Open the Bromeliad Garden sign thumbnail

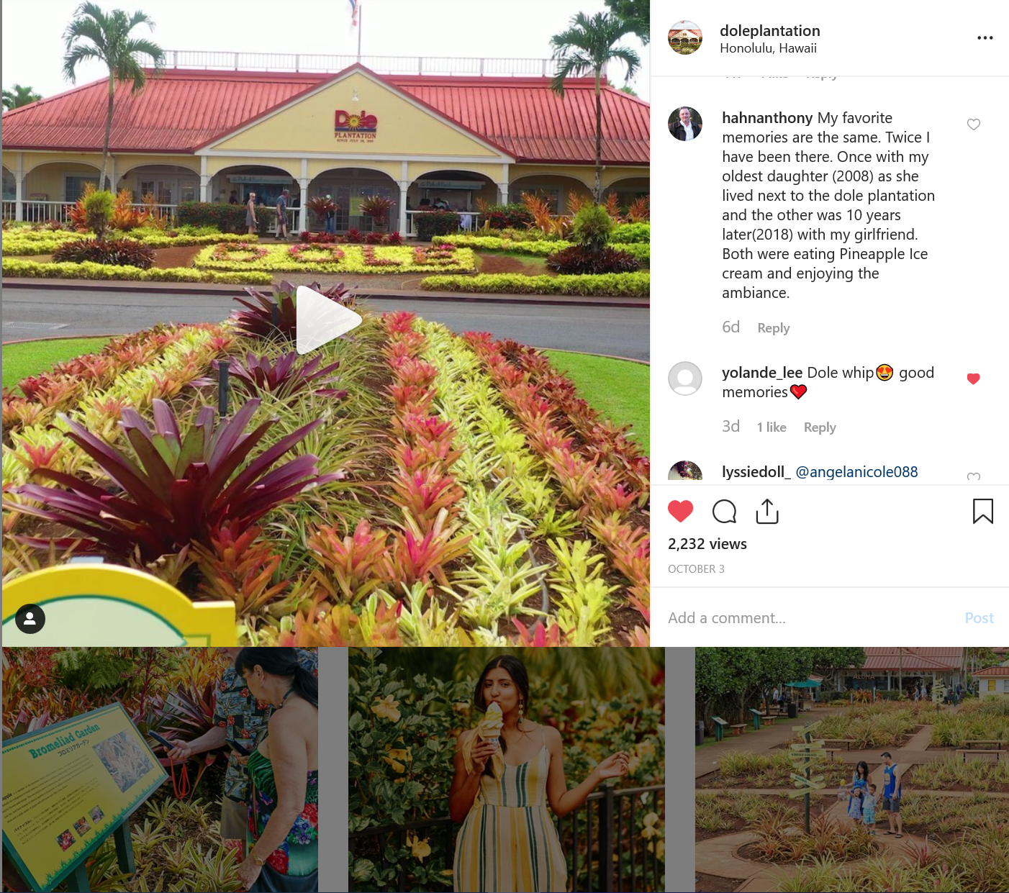click(x=160, y=770)
